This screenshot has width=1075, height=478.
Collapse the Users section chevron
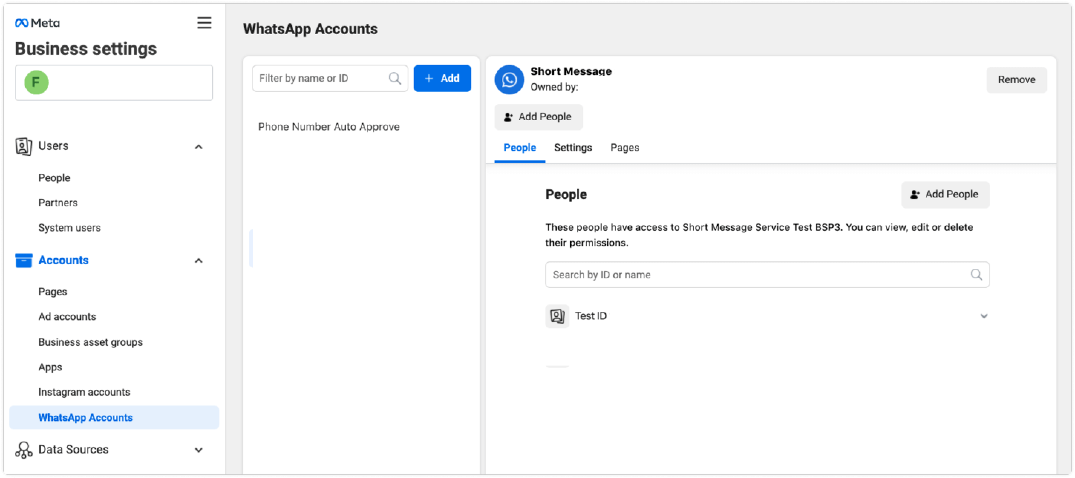coord(199,147)
